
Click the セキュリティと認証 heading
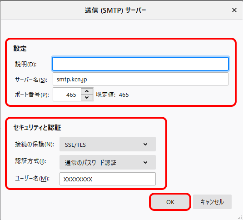(x=37, y=127)
